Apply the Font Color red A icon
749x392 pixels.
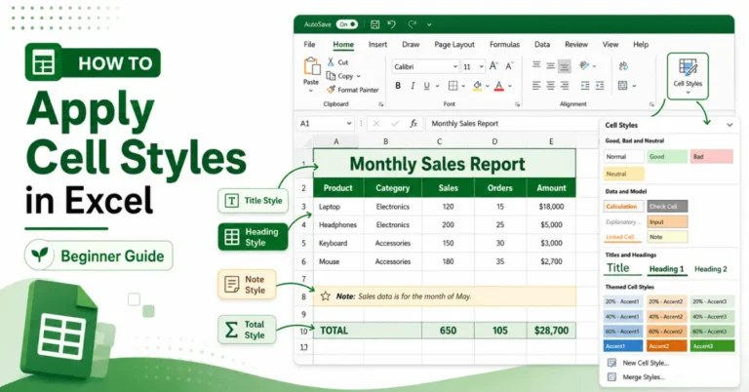pos(498,86)
